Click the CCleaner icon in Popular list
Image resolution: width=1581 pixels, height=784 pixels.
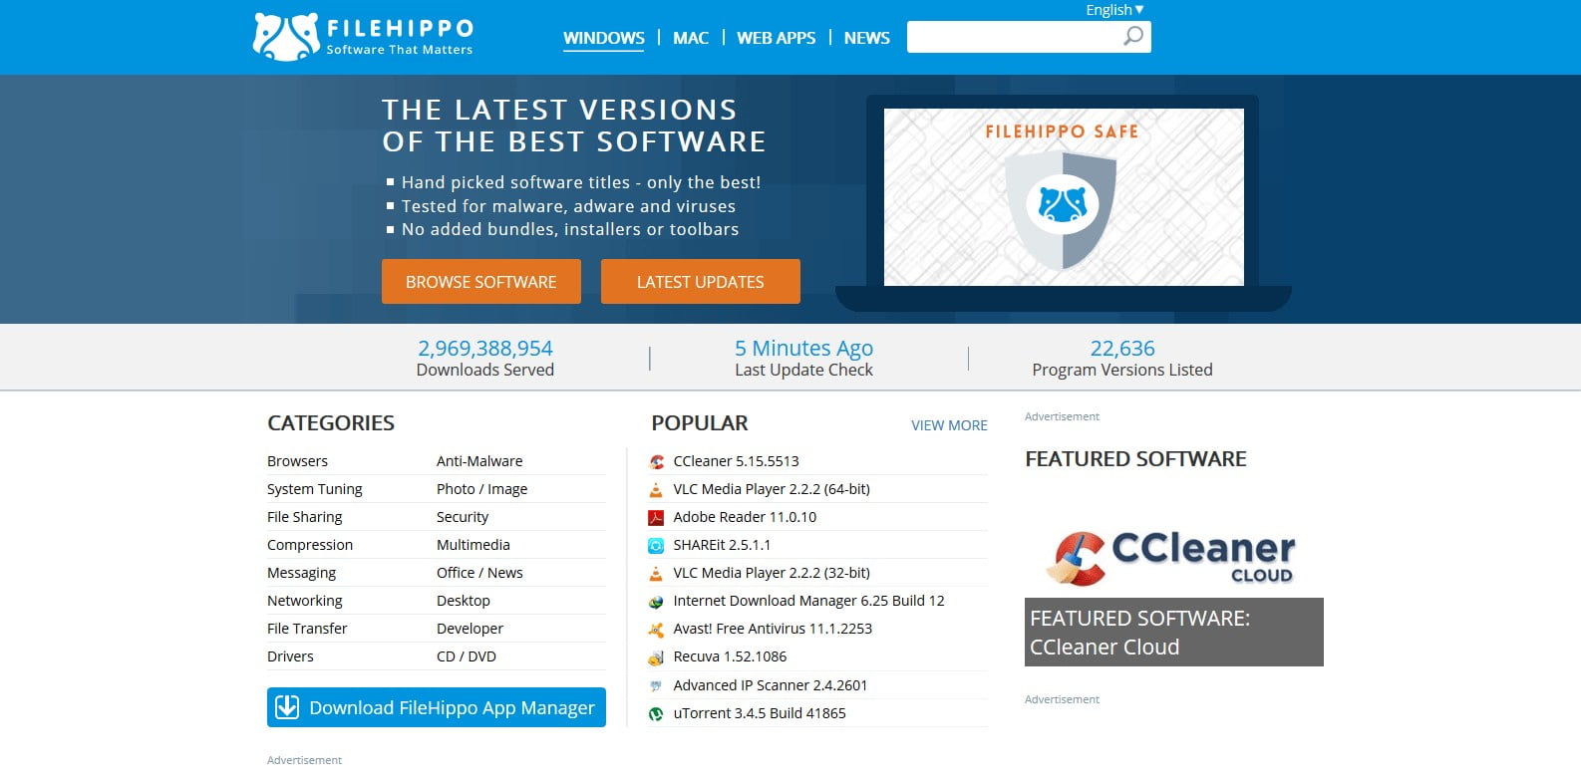pyautogui.click(x=656, y=461)
